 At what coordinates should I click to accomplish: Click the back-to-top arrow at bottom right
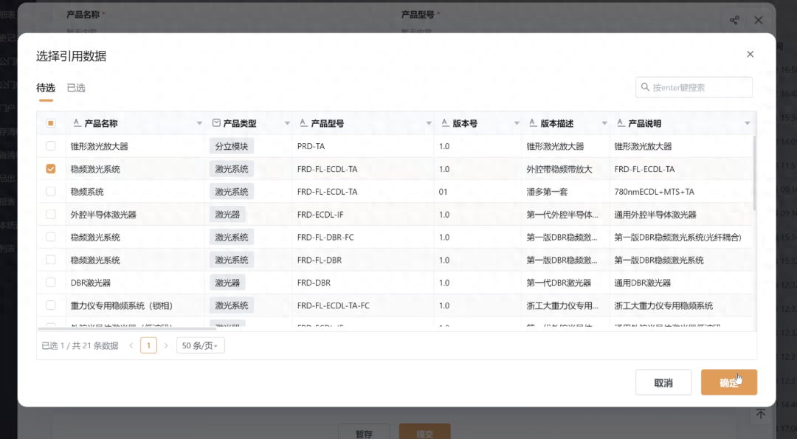pyautogui.click(x=761, y=415)
